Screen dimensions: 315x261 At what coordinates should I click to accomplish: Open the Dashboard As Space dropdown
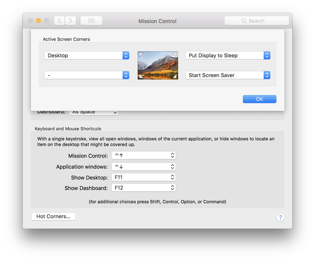pyautogui.click(x=94, y=113)
